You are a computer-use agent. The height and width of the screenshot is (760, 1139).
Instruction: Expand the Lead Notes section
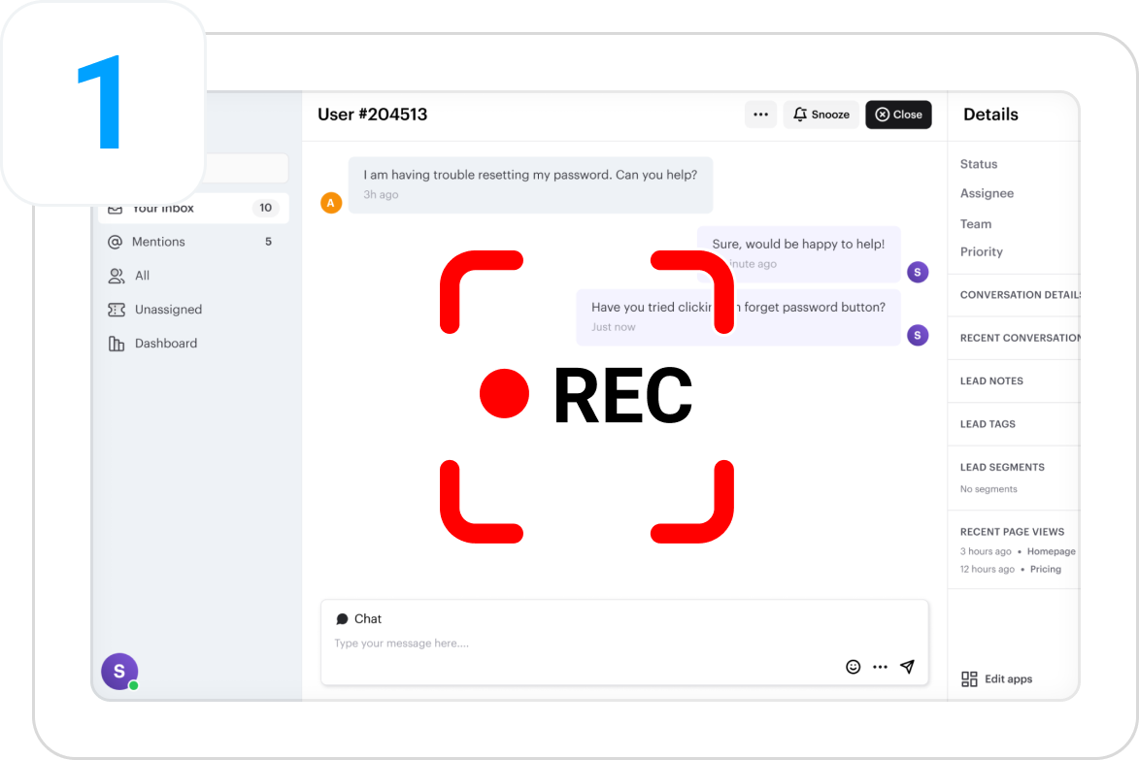coord(991,381)
